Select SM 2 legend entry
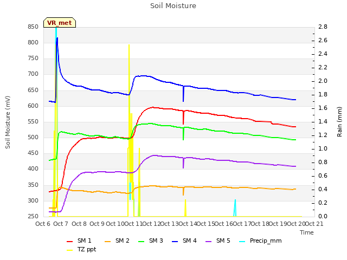Image resolution: width=347 pixels, height=260 pixels. click(117, 240)
